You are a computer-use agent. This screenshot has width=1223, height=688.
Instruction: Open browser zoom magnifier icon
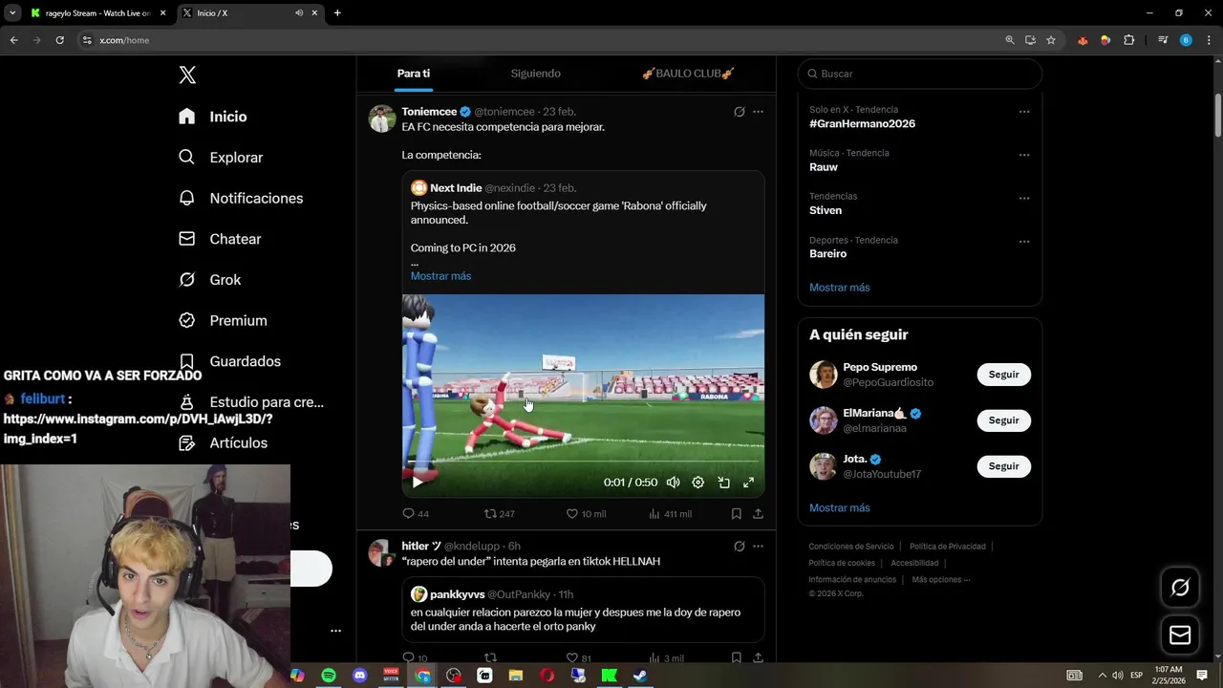[x=1010, y=40]
